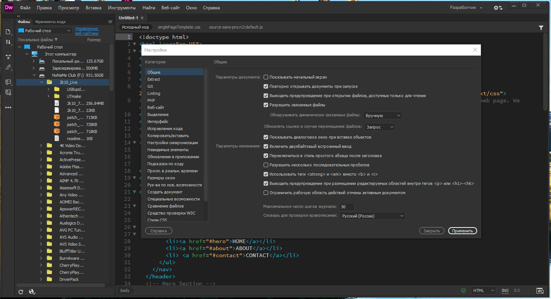Select Интерфейс category in settings
The height and width of the screenshot is (299, 551).
pos(158,122)
